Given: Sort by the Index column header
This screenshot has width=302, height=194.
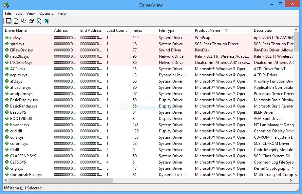Looking at the screenshot, I should pyautogui.click(x=143, y=30).
